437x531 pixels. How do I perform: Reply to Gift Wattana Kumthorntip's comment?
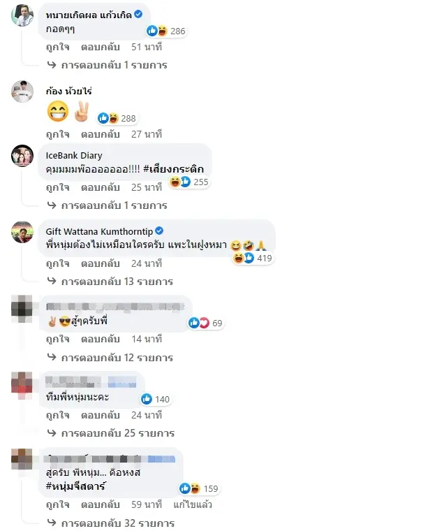[x=100, y=263]
